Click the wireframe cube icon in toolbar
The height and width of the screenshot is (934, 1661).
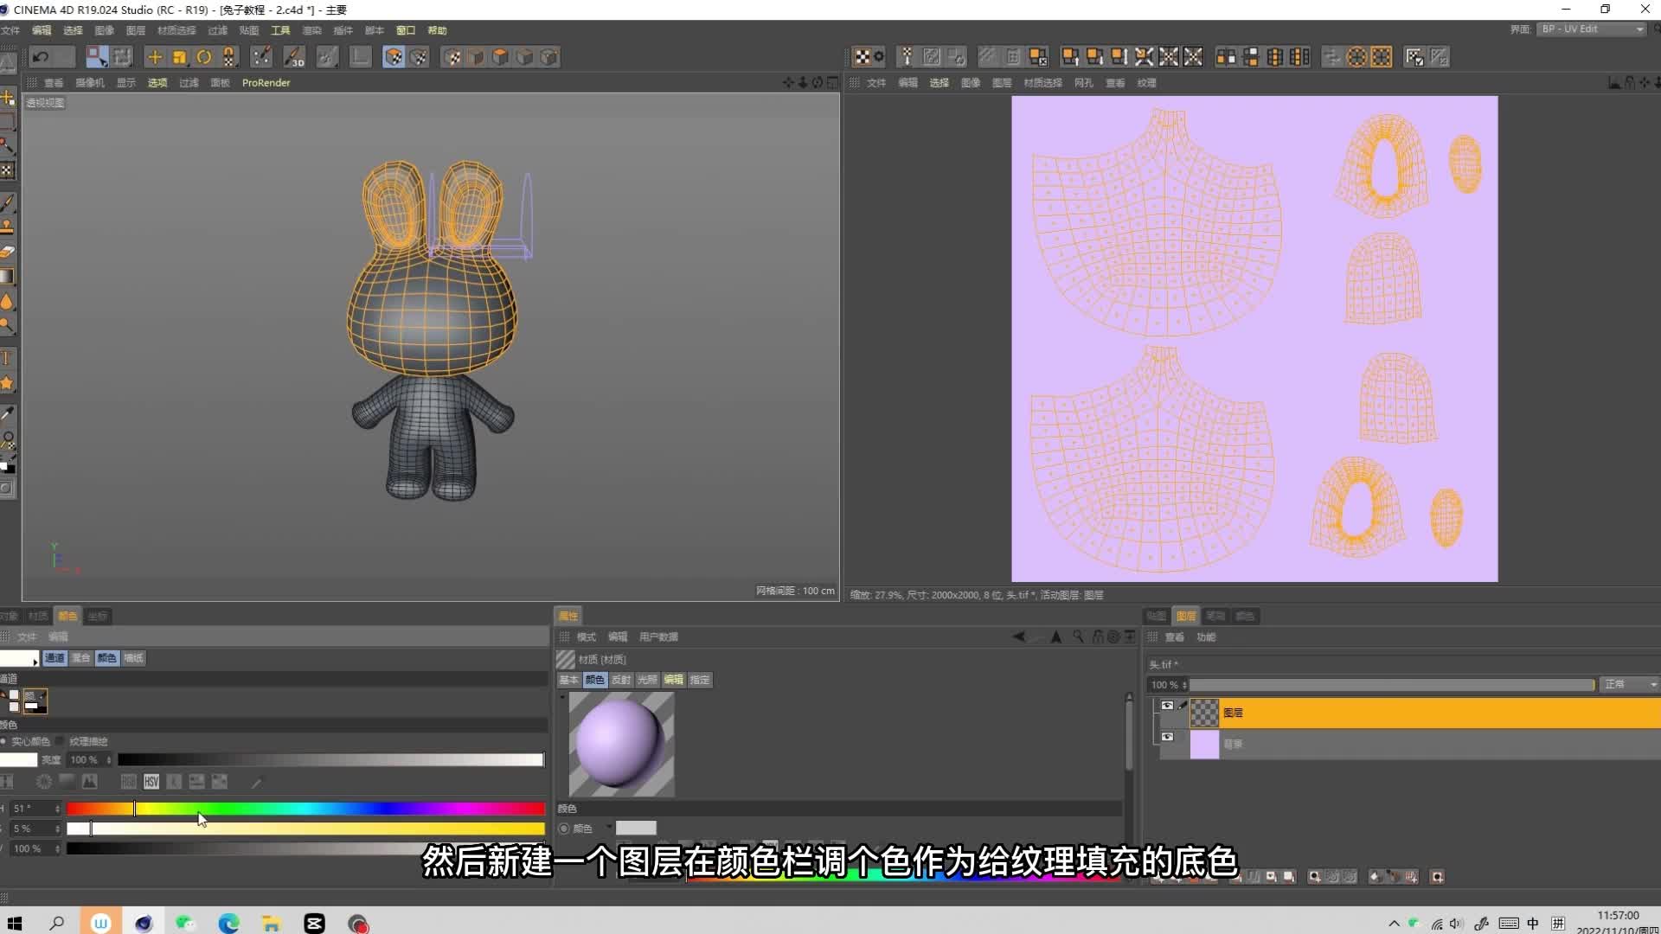549,57
